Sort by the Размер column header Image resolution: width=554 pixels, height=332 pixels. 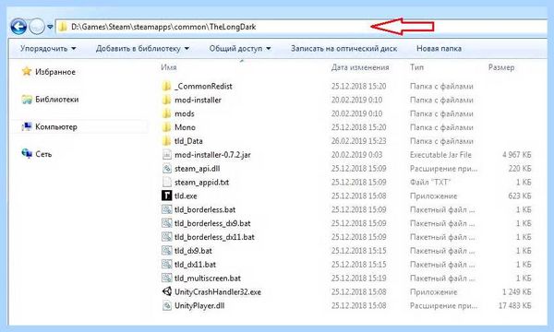501,67
